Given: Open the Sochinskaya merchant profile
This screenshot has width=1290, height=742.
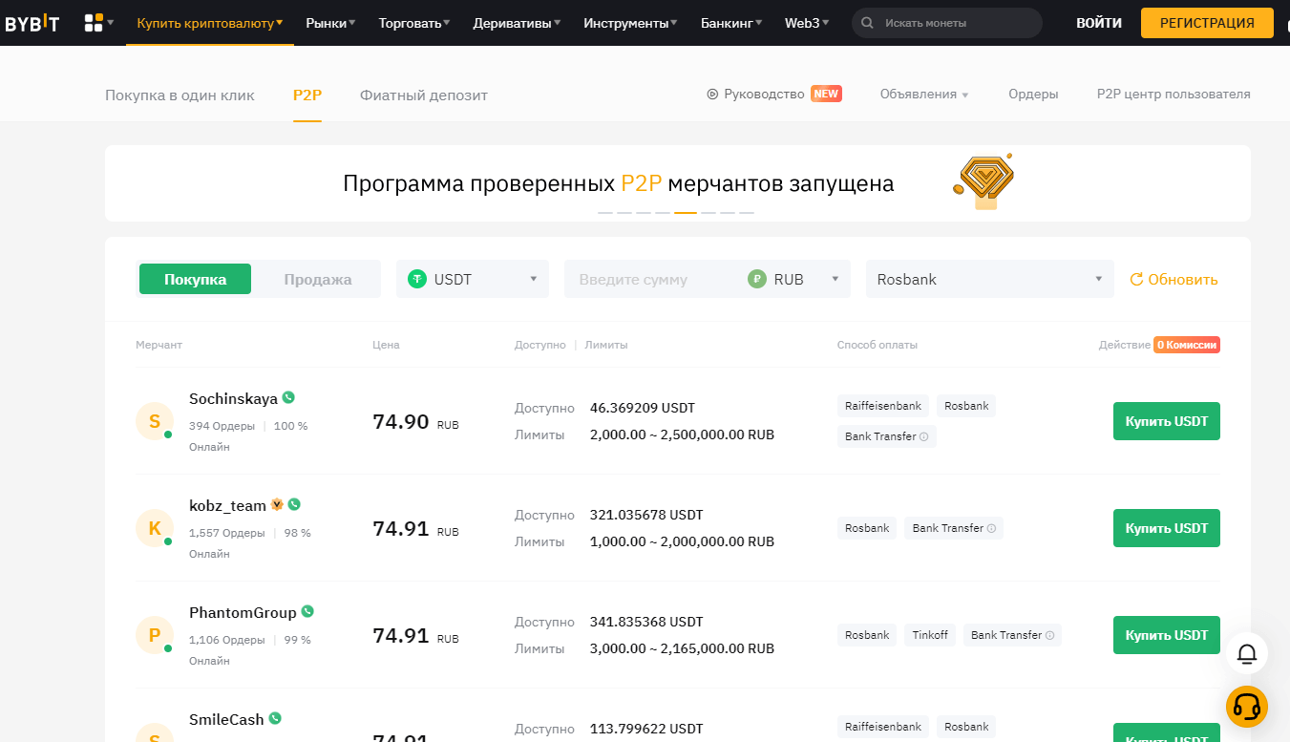Looking at the screenshot, I should [233, 398].
